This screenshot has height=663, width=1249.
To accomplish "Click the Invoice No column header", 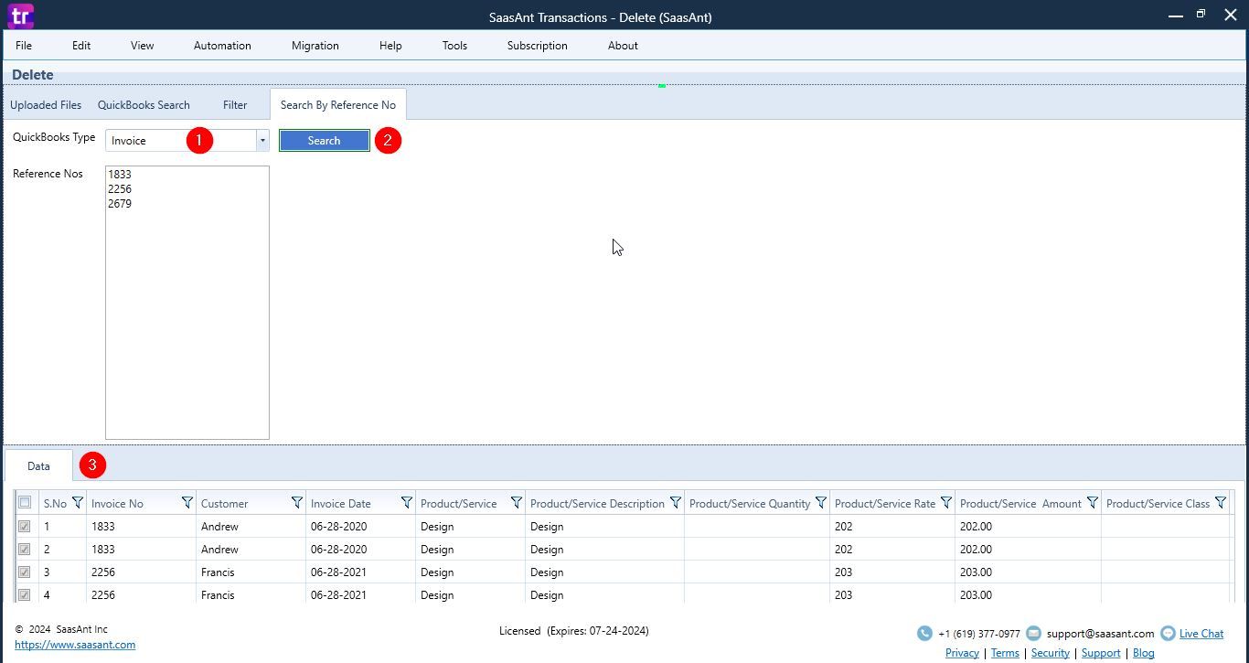I will [x=117, y=504].
